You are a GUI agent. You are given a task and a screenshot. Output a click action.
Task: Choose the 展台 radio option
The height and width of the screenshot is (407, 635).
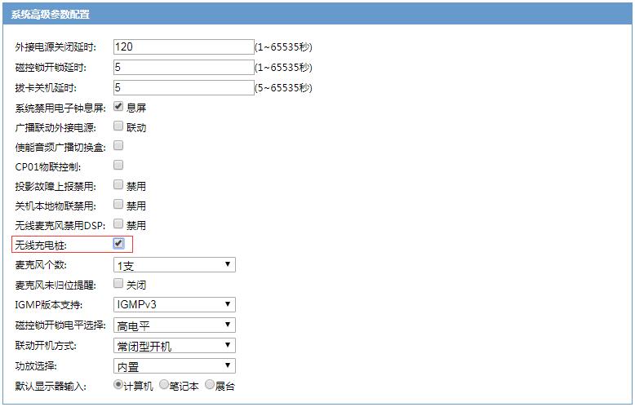(x=211, y=385)
